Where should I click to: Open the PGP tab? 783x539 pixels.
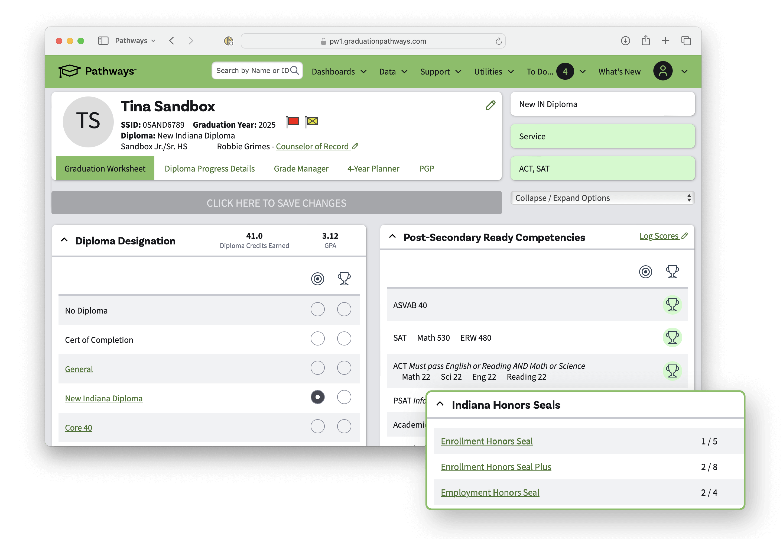[426, 169]
